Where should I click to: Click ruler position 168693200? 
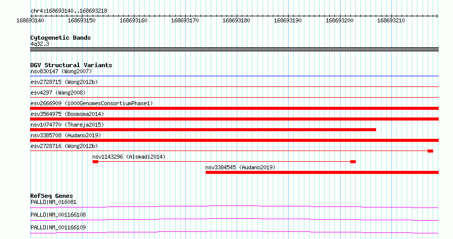[340, 20]
